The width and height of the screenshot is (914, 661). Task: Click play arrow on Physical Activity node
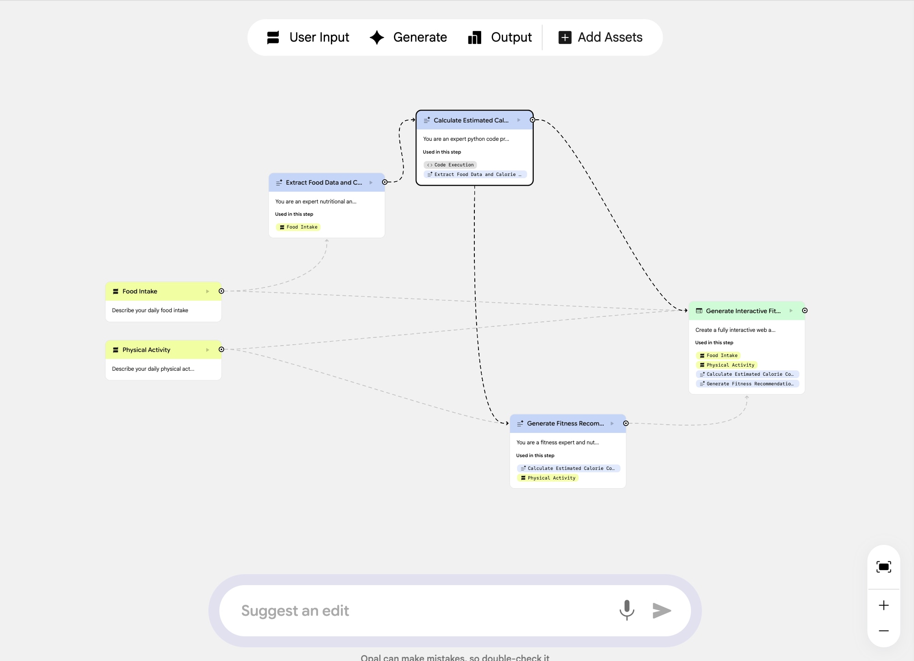pyautogui.click(x=207, y=350)
